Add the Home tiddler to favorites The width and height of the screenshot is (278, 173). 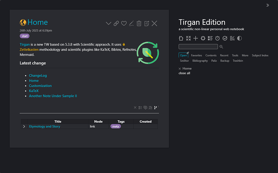coord(124,23)
